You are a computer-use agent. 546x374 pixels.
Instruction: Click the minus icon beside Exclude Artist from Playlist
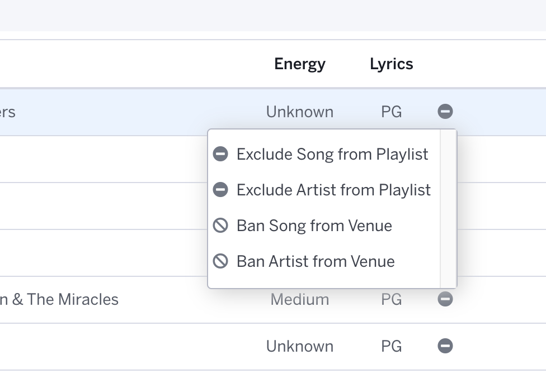(220, 190)
